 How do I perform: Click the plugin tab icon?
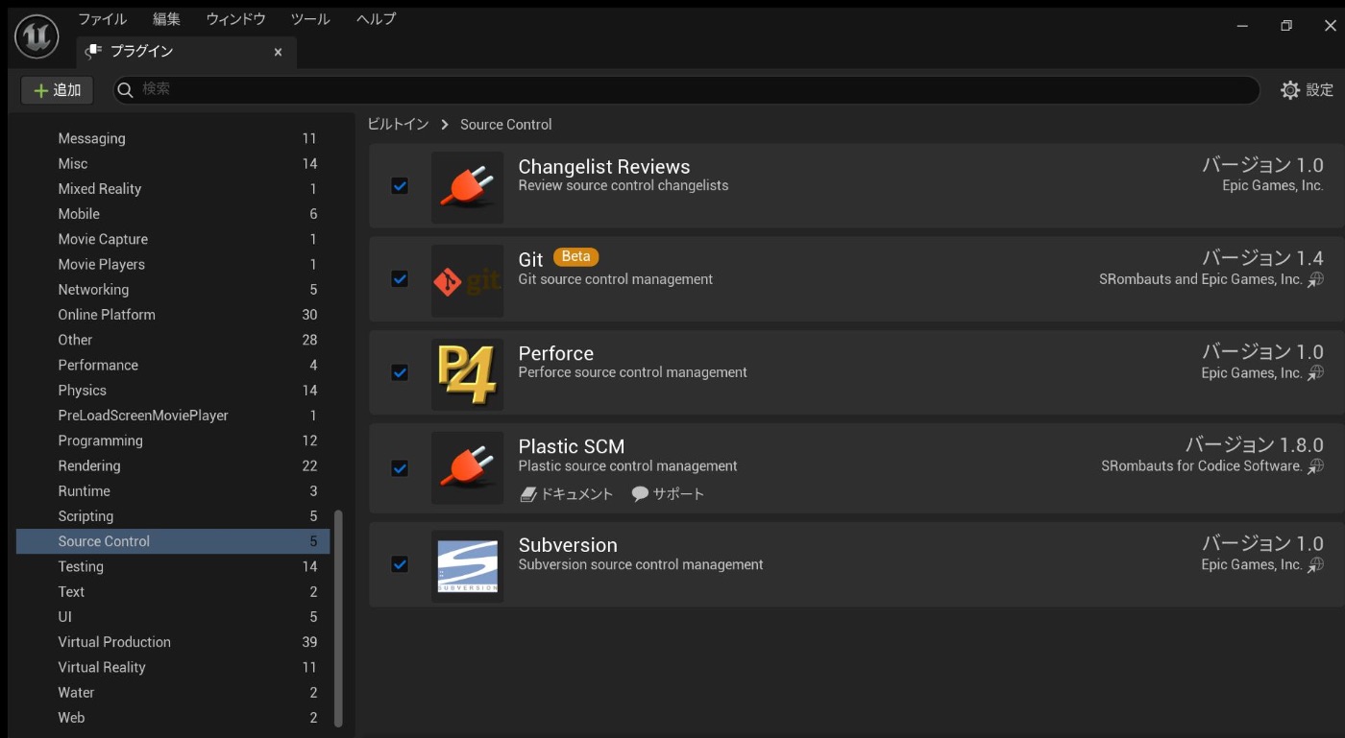pyautogui.click(x=94, y=51)
